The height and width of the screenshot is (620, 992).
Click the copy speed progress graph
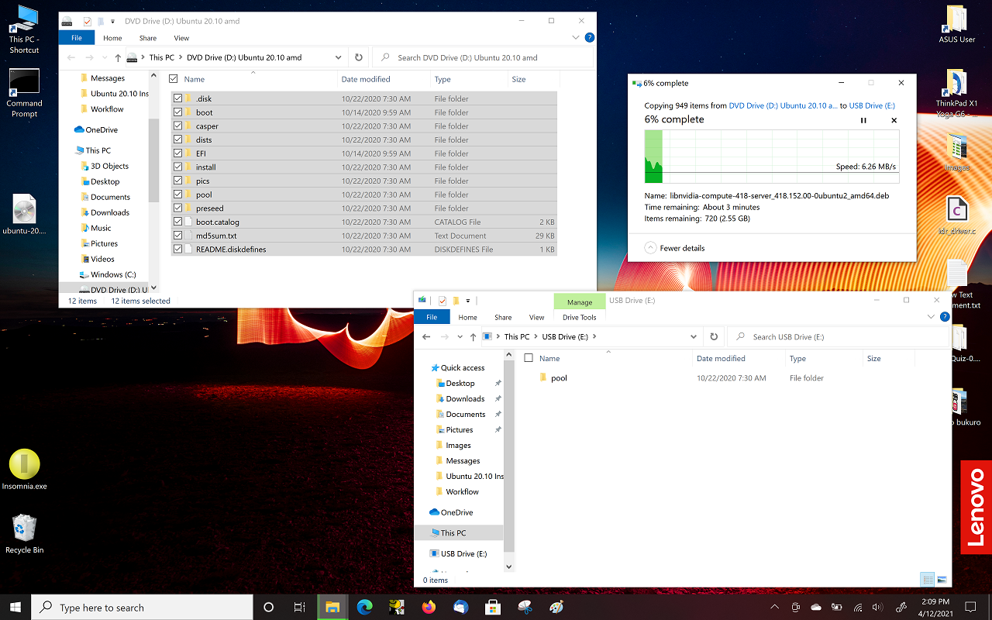pyautogui.click(x=772, y=157)
